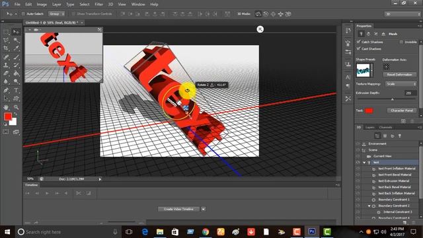This screenshot has height=238, width=423.
Task: Choose the 3D Slide mode icon
Action: [x=280, y=14]
